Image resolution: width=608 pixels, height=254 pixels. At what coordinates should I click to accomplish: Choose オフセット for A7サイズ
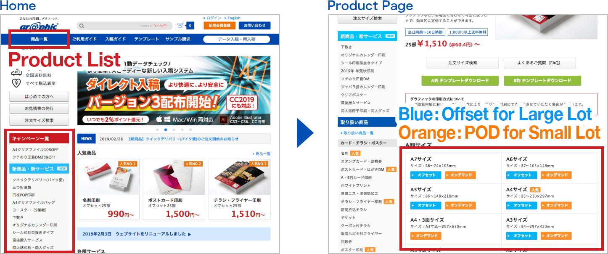[x=426, y=175]
